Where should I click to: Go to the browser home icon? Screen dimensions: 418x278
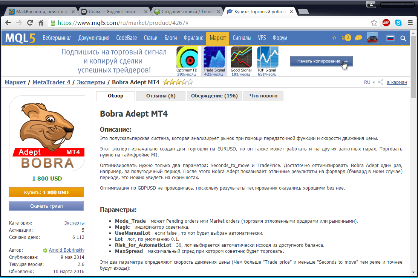pos(41,23)
